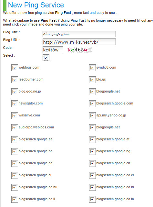Toggle blogsearch.google.com checkbox

click(92, 103)
